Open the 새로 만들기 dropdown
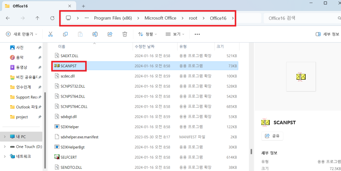 click(x=21, y=34)
